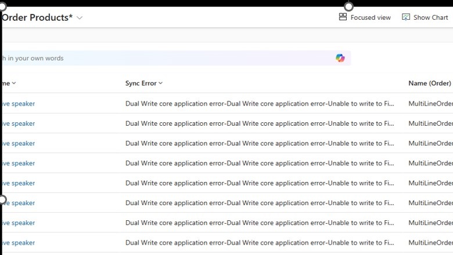453x255 pixels.
Task: Open the second speaker product link
Action: click(19, 123)
